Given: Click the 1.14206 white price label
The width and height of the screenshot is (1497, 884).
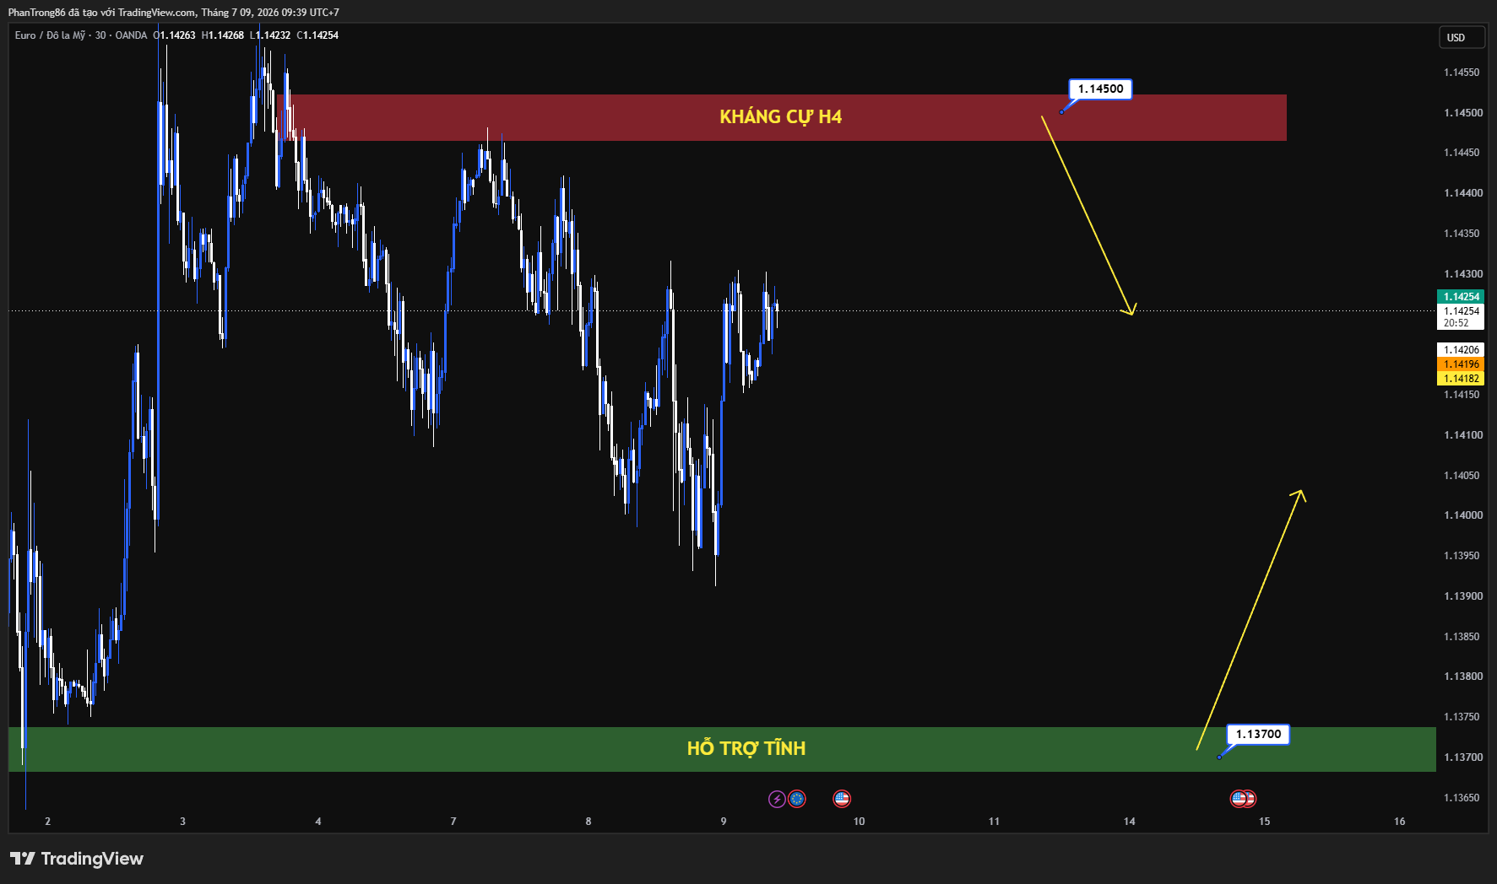Looking at the screenshot, I should (1461, 350).
